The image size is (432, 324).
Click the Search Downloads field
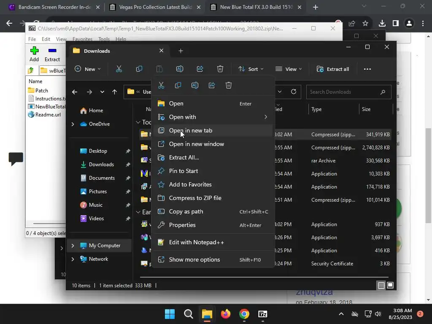pos(348,92)
